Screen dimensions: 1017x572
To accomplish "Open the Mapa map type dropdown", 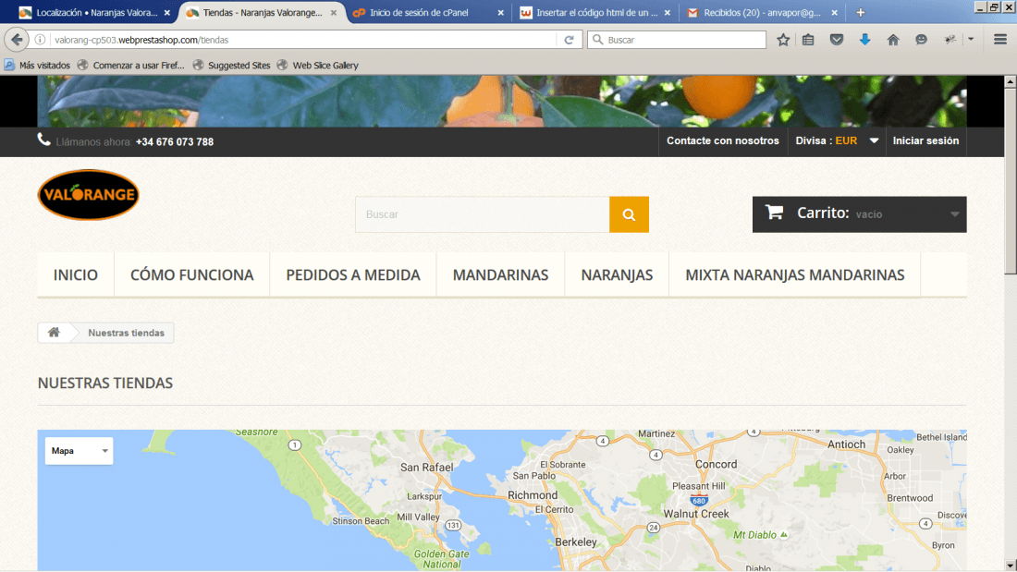I will point(79,451).
